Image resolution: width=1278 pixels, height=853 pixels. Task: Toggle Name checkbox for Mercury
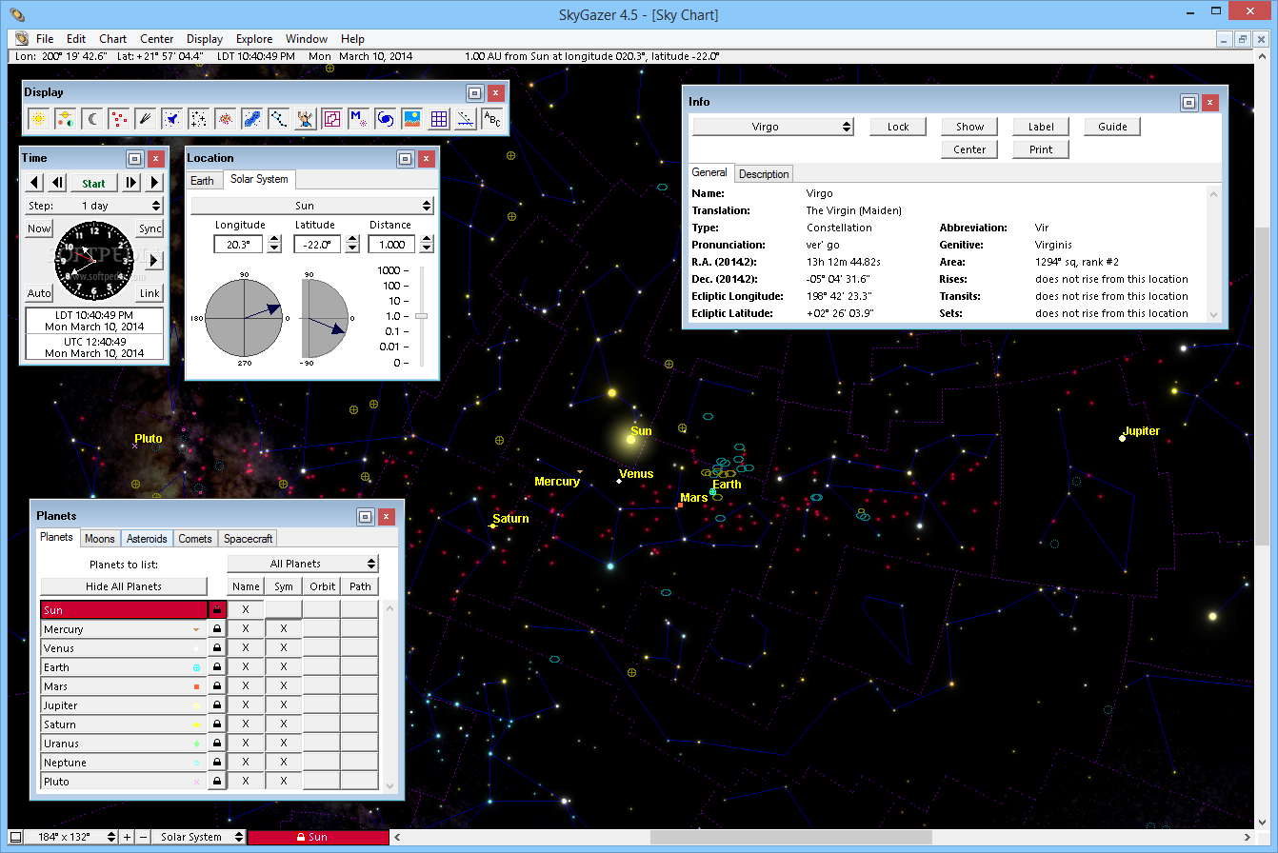tap(246, 629)
